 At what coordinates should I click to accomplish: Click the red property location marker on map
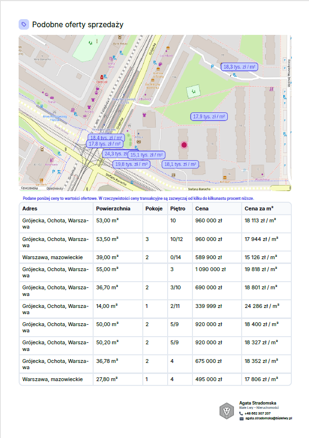pos(184,145)
